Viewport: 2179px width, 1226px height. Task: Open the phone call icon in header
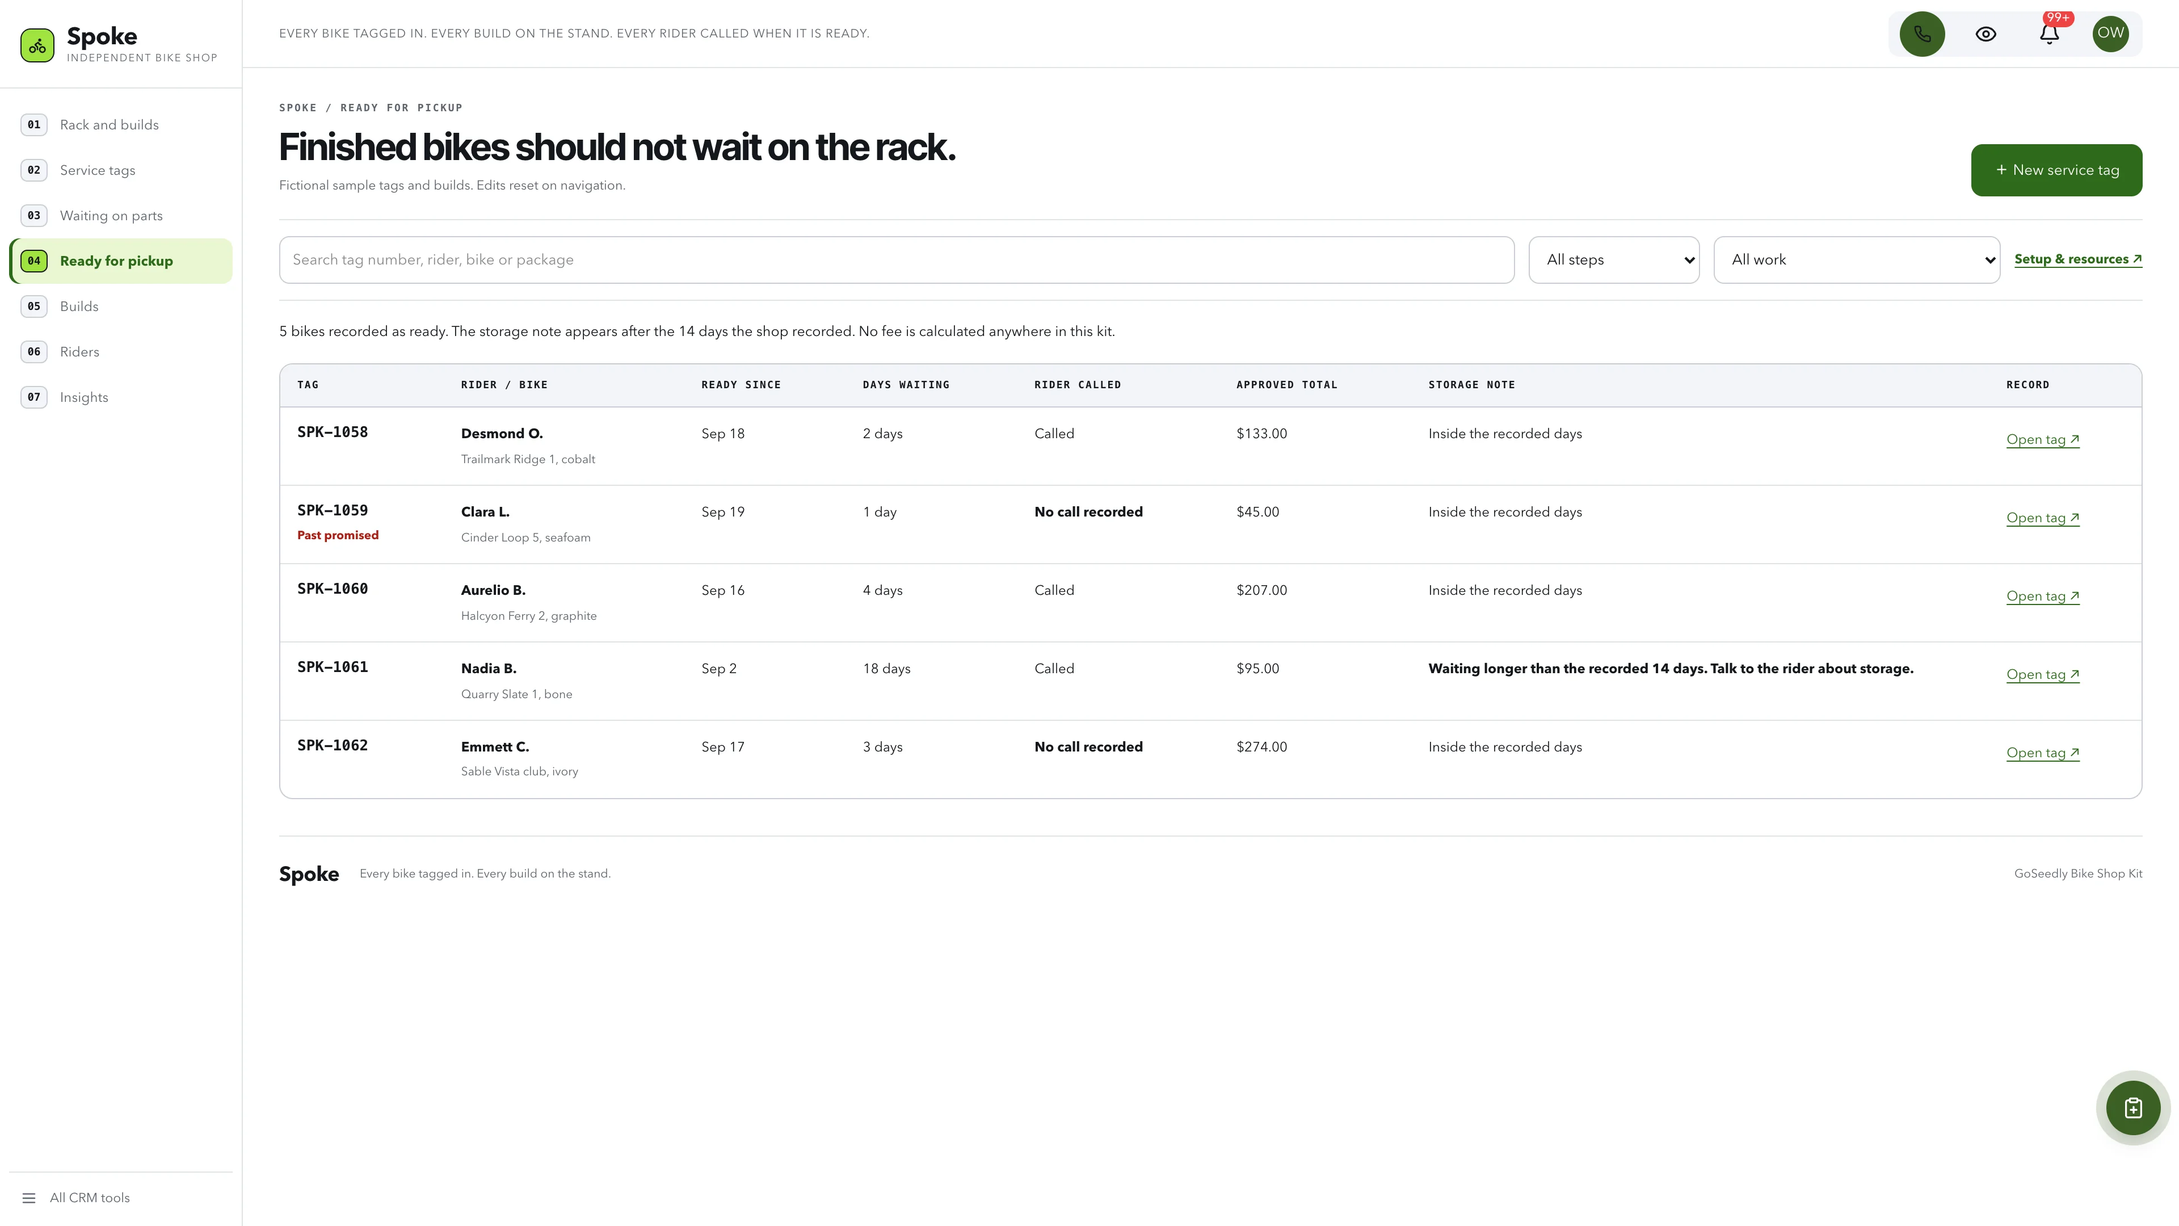(x=1922, y=34)
